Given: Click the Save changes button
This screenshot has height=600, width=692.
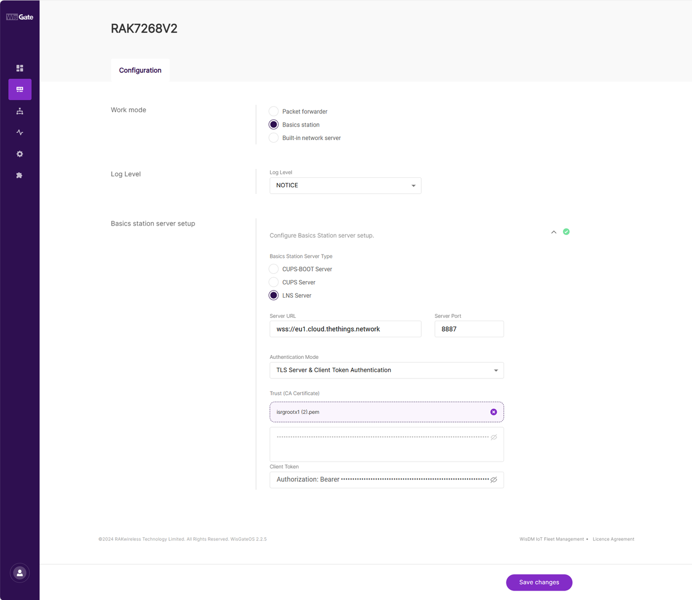Looking at the screenshot, I should pyautogui.click(x=539, y=582).
